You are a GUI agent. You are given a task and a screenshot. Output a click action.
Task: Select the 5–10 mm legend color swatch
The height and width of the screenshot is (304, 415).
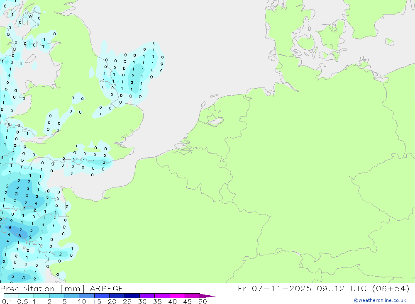pos(71,296)
